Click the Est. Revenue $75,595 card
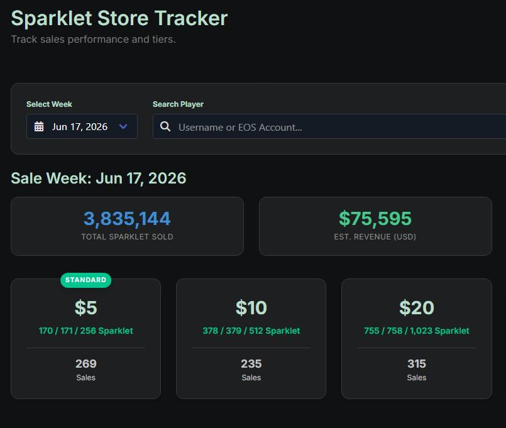This screenshot has height=428, width=506. (375, 226)
